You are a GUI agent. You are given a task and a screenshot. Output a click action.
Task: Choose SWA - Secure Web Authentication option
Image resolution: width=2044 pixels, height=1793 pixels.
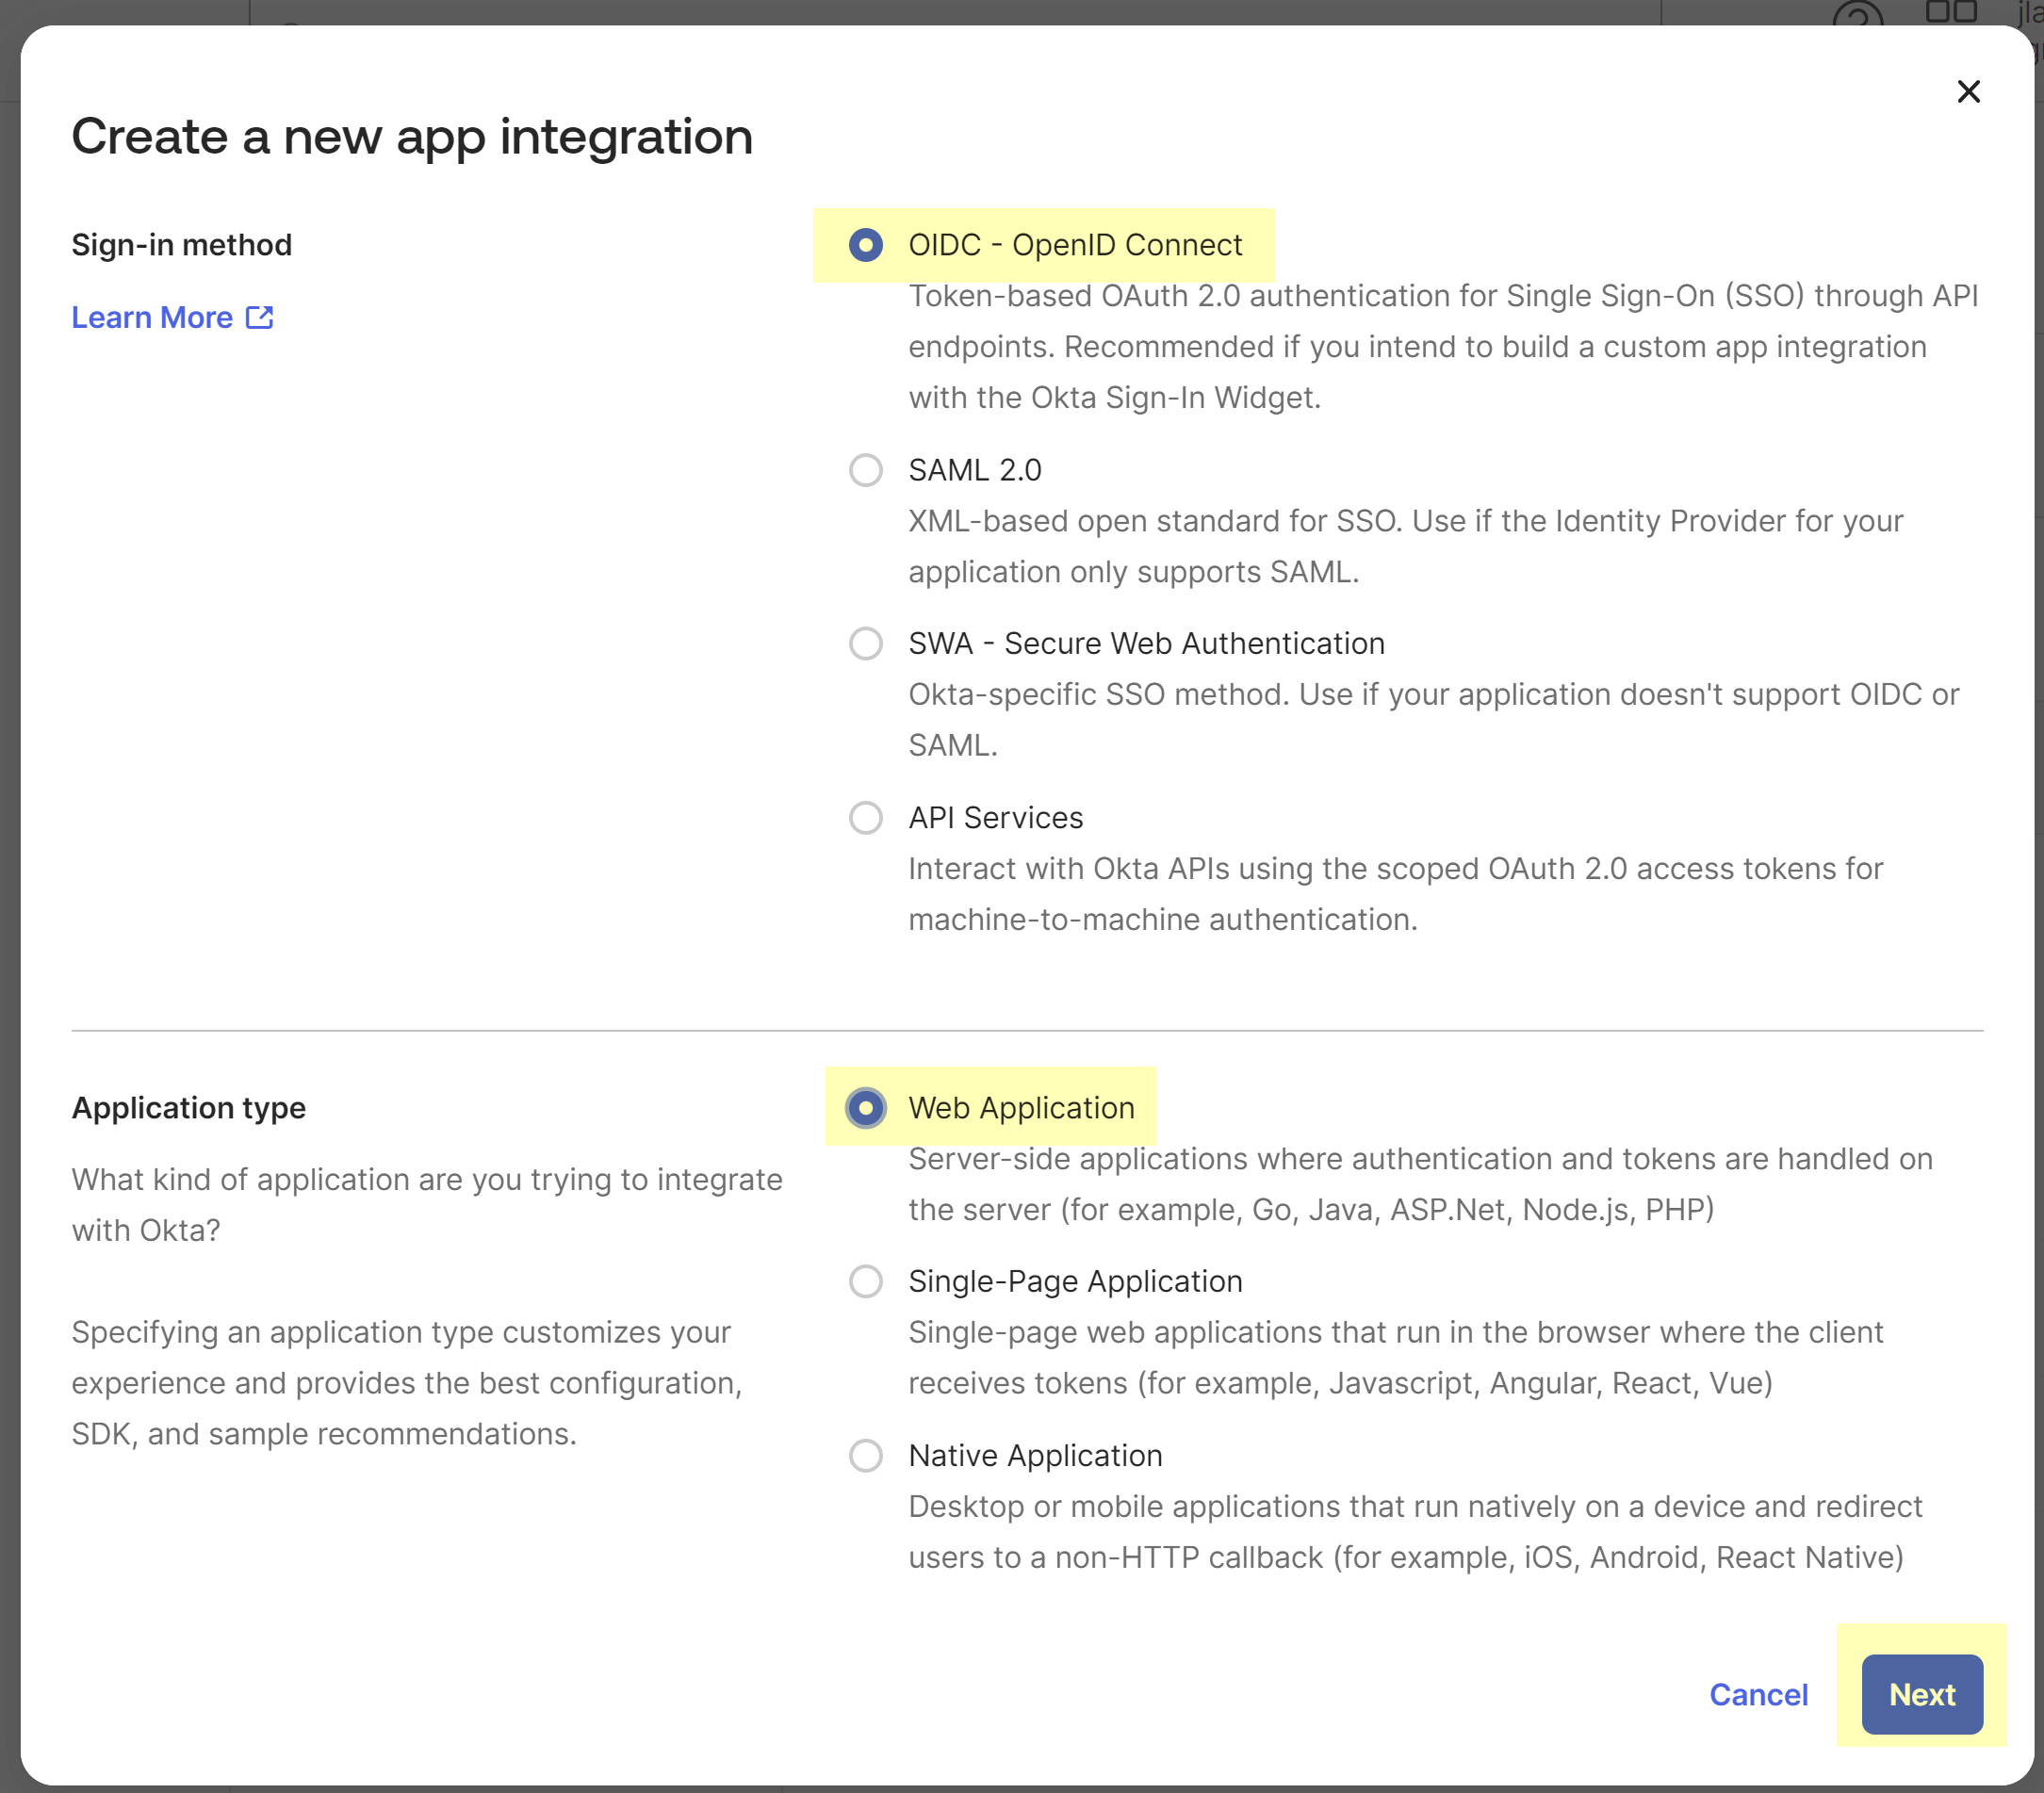coord(865,643)
